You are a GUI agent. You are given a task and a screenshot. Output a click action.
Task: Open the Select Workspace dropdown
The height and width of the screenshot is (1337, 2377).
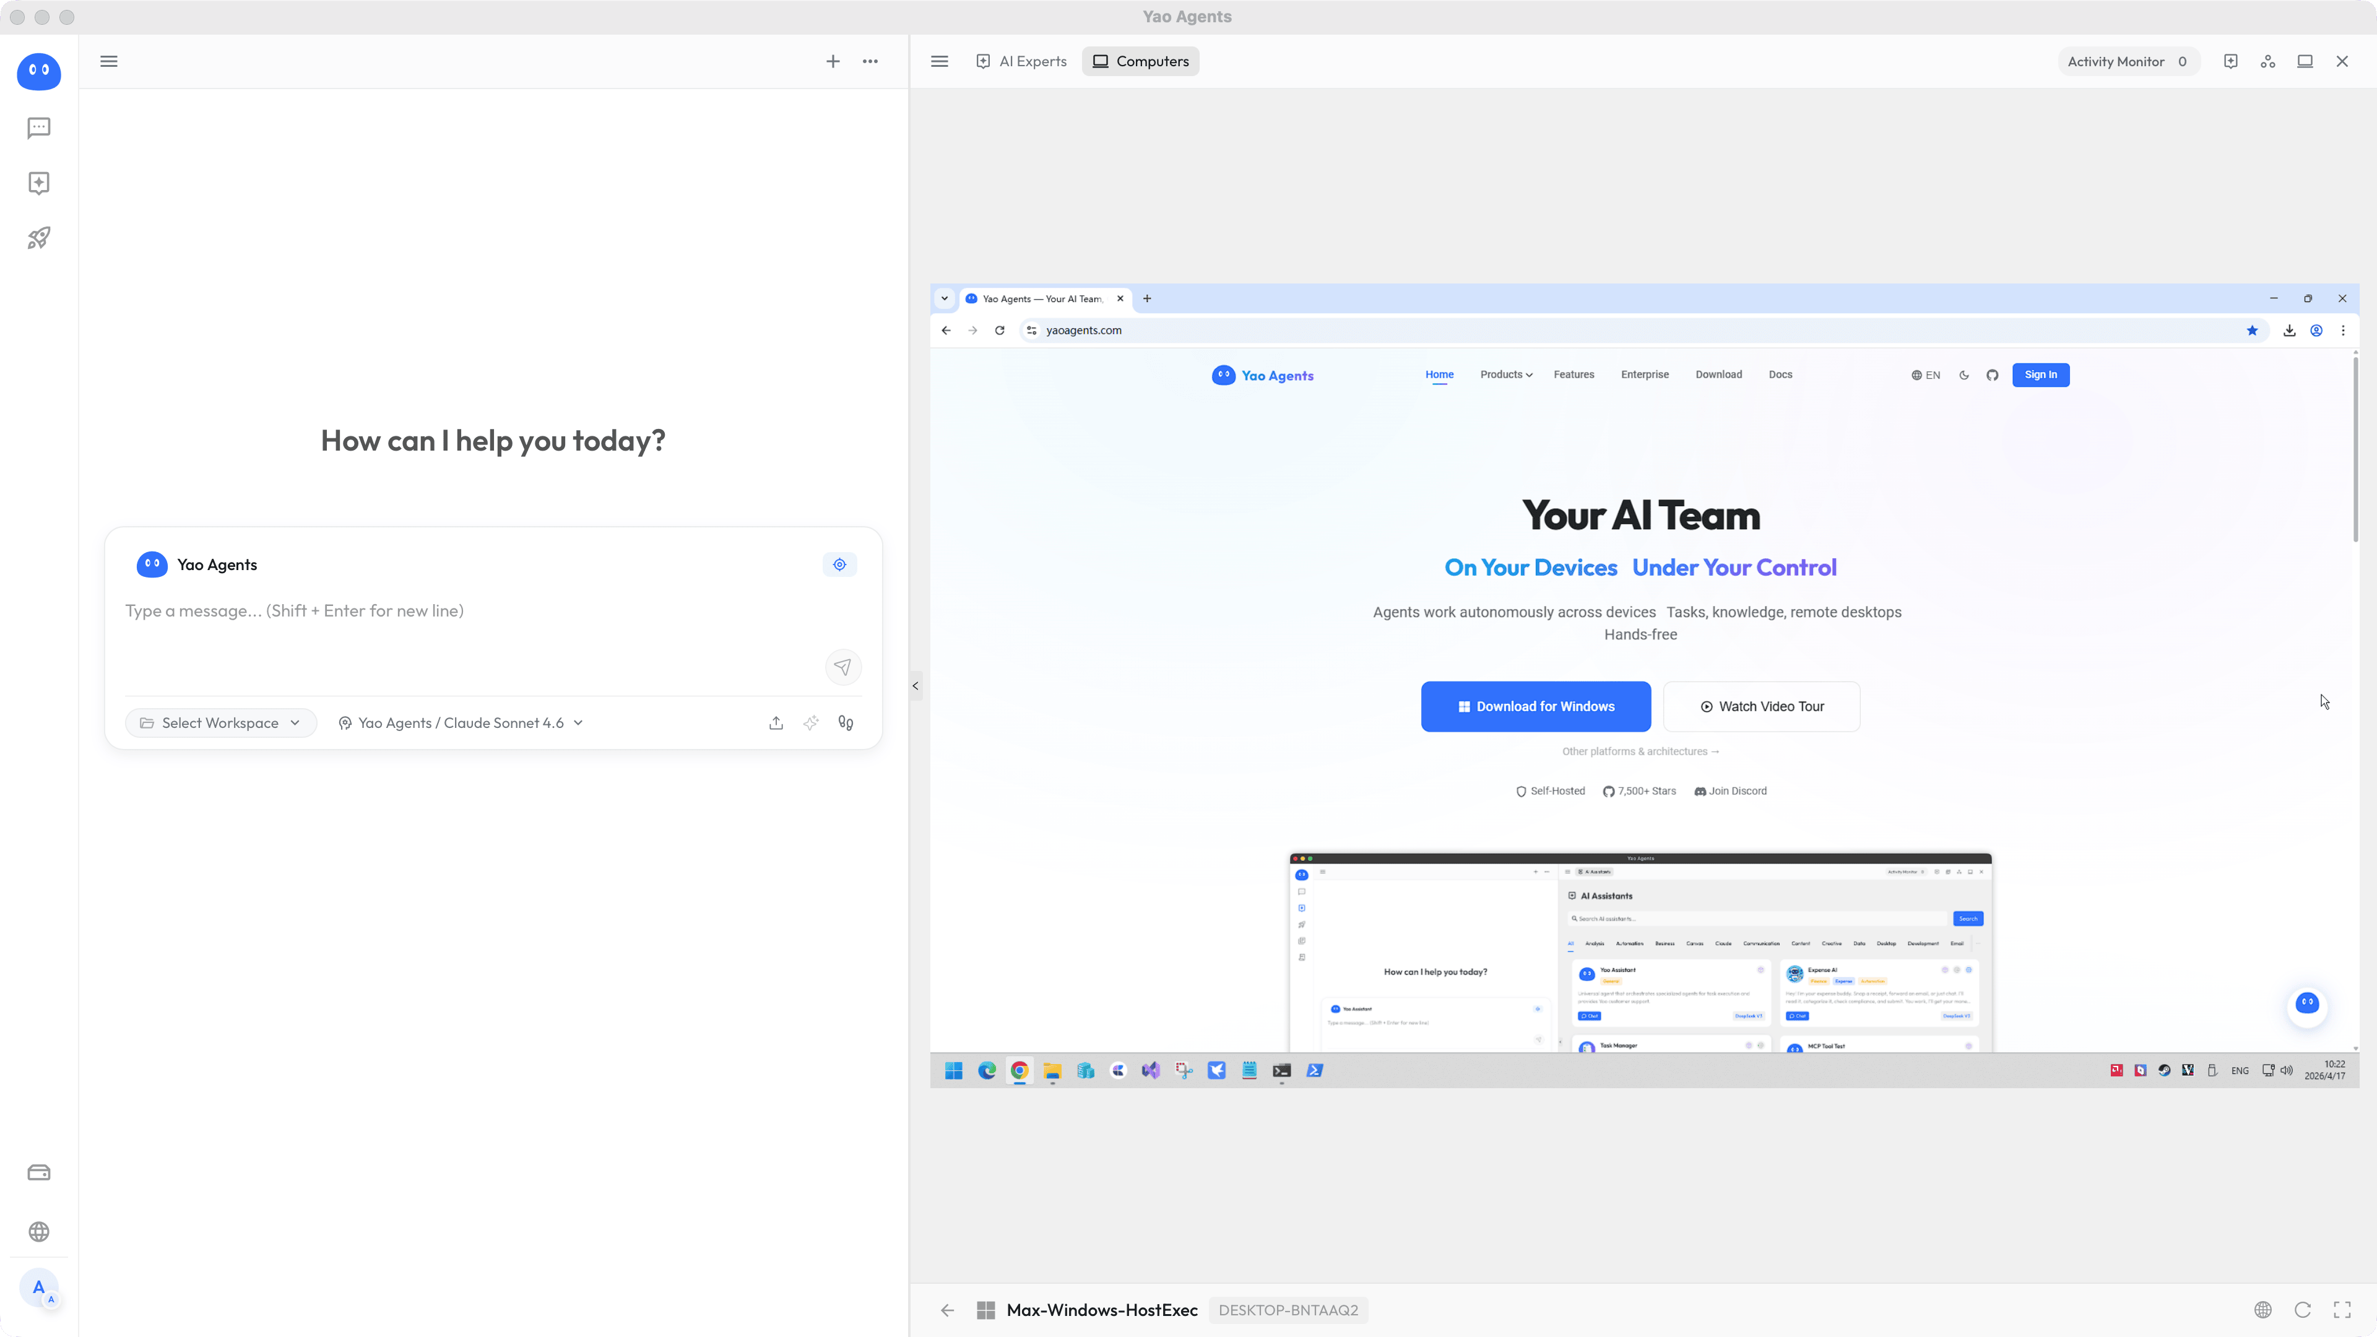(220, 724)
